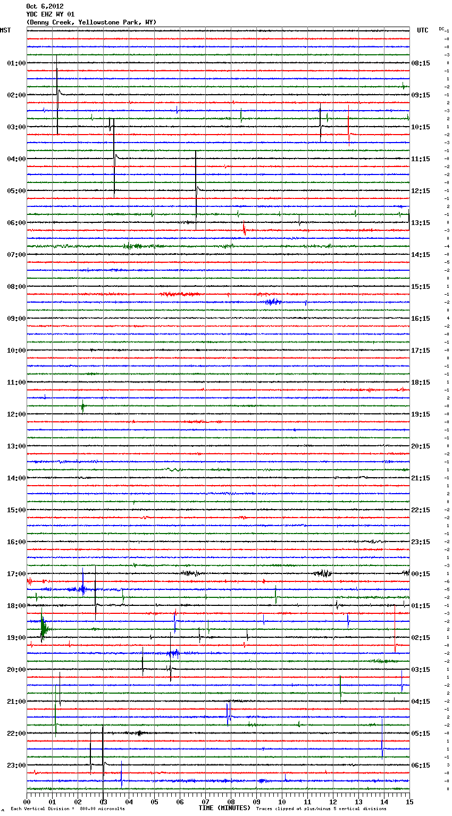Click the "12:00" MST time label
This screenshot has height=816, width=452.
16,414
